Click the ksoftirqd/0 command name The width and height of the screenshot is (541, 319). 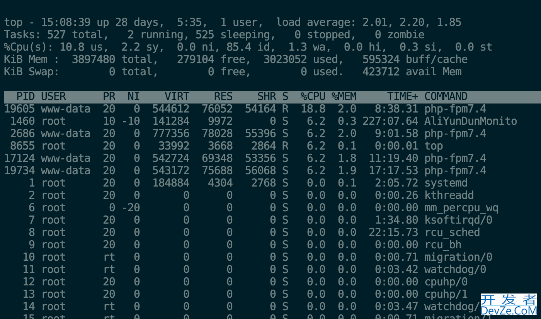(x=458, y=220)
